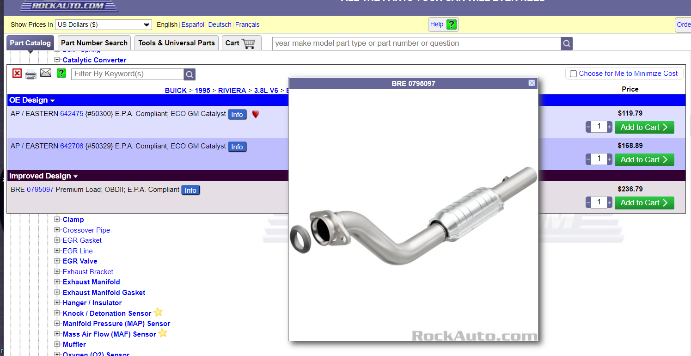Open part number link 642706

pyautogui.click(x=72, y=146)
